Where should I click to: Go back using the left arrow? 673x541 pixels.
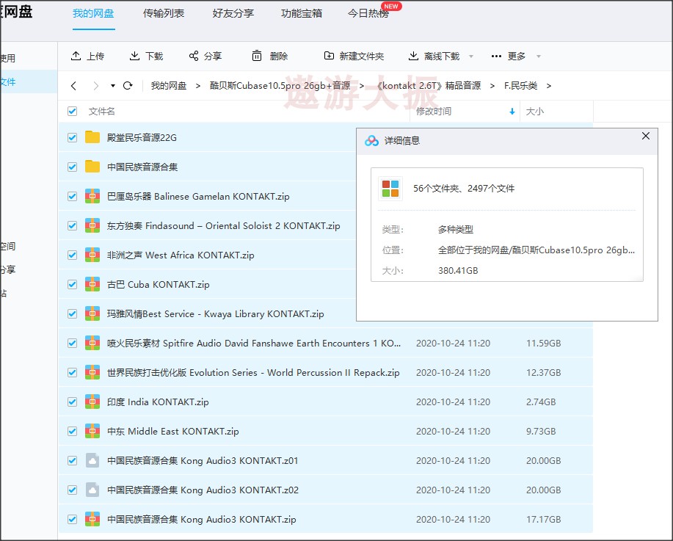pyautogui.click(x=73, y=86)
